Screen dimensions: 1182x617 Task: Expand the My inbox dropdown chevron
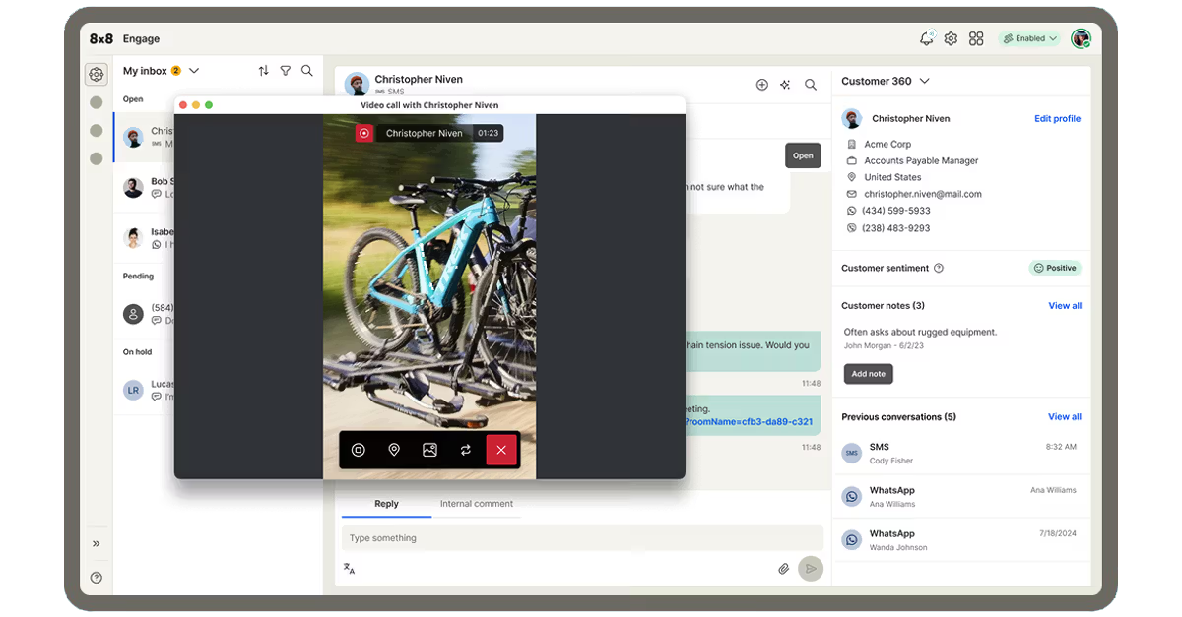coord(194,71)
